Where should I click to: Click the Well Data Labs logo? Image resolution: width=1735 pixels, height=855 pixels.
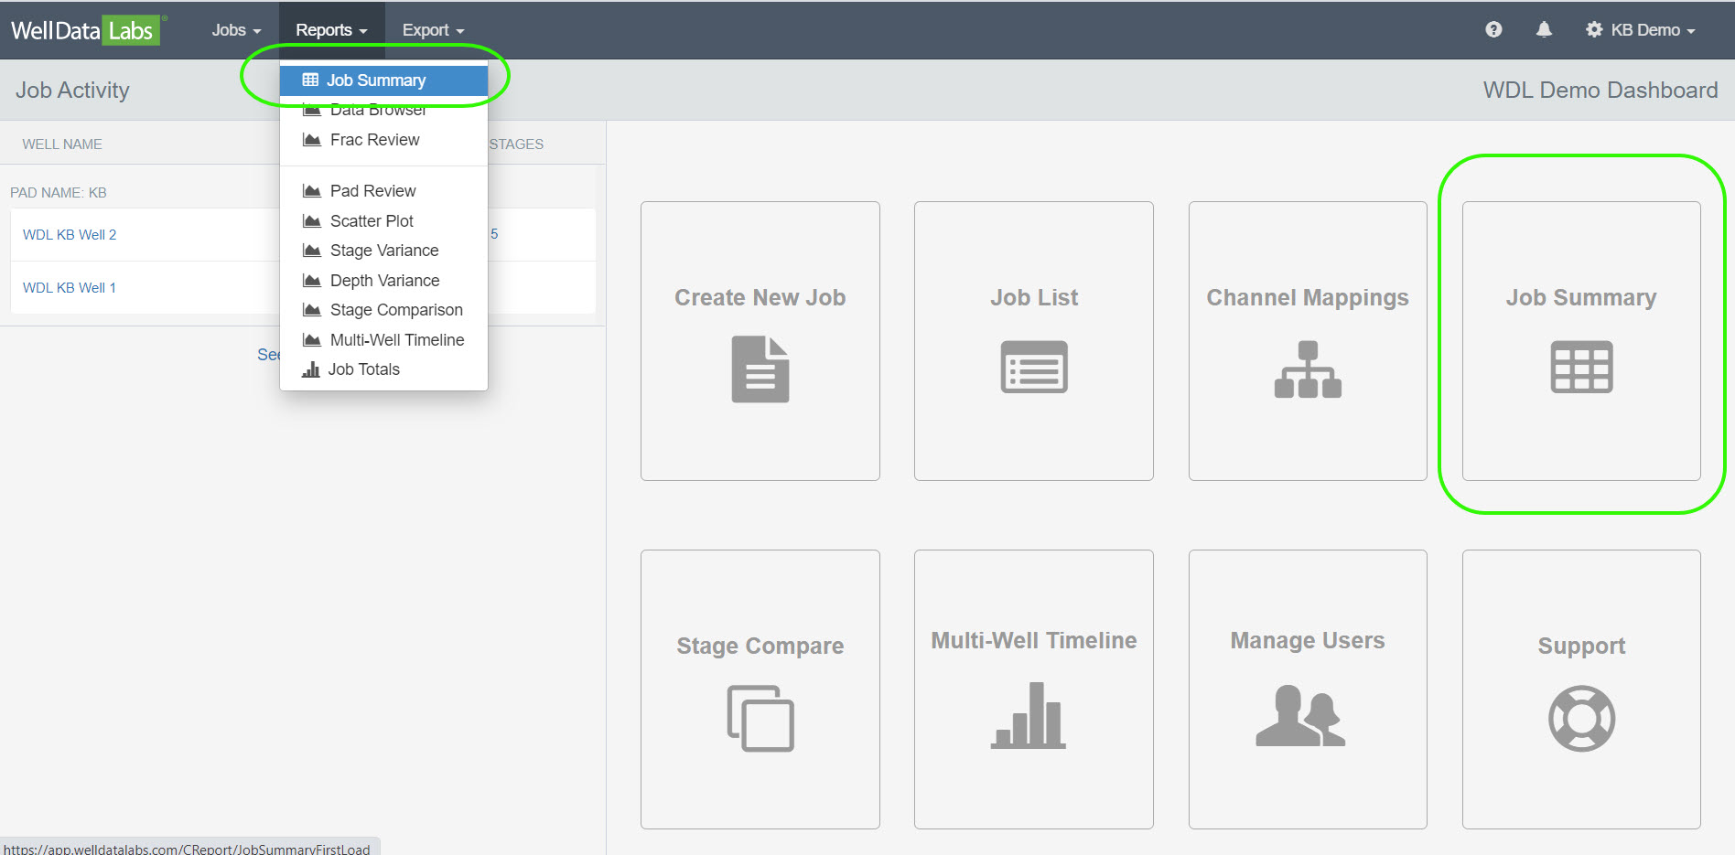(x=88, y=30)
